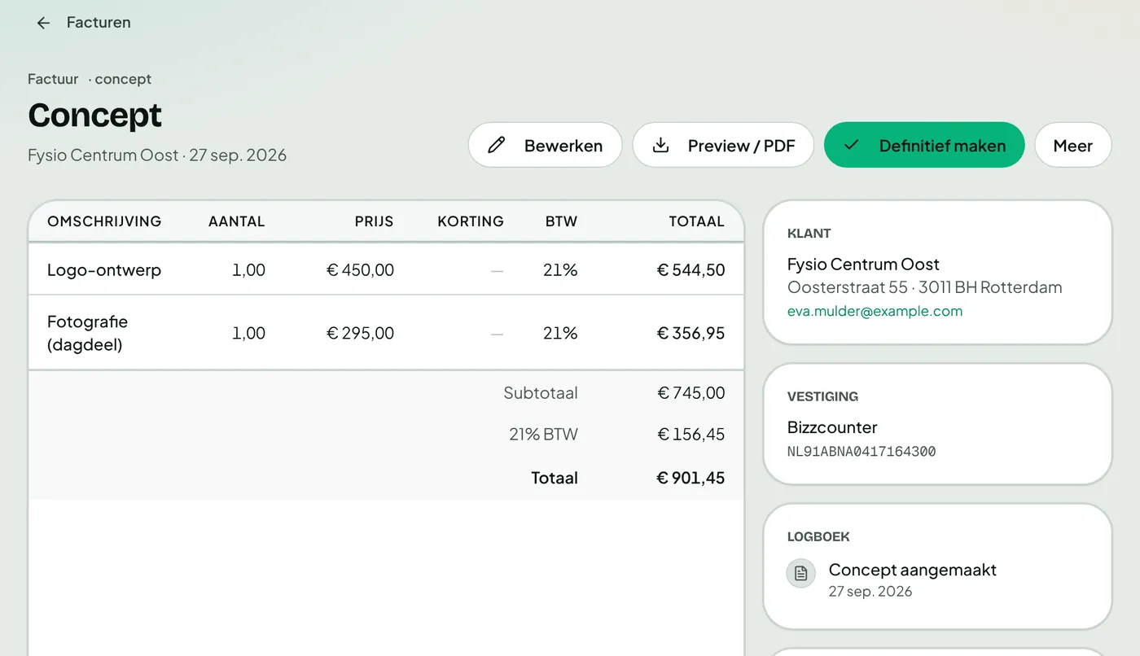
Task: Click the Definitief maken button label
Action: click(942, 146)
